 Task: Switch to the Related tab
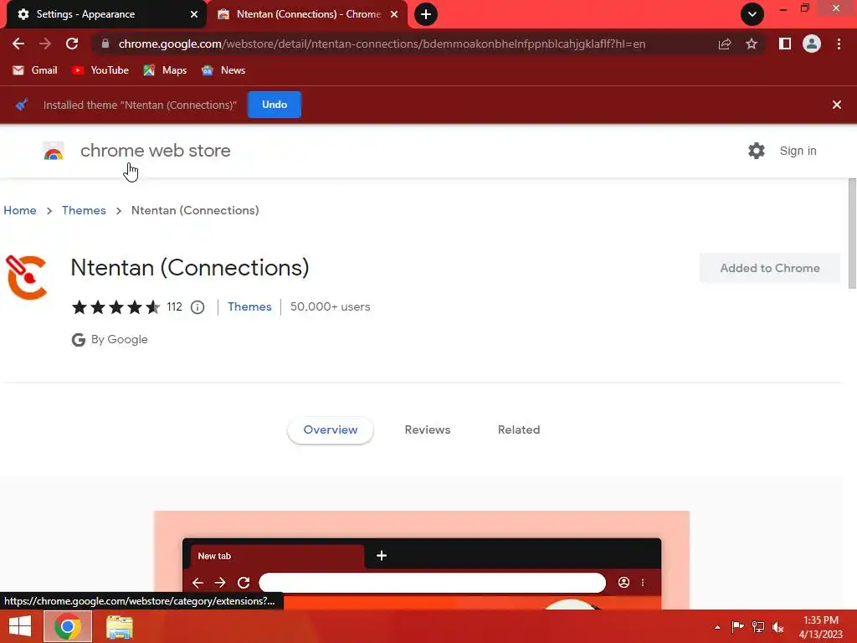tap(519, 430)
